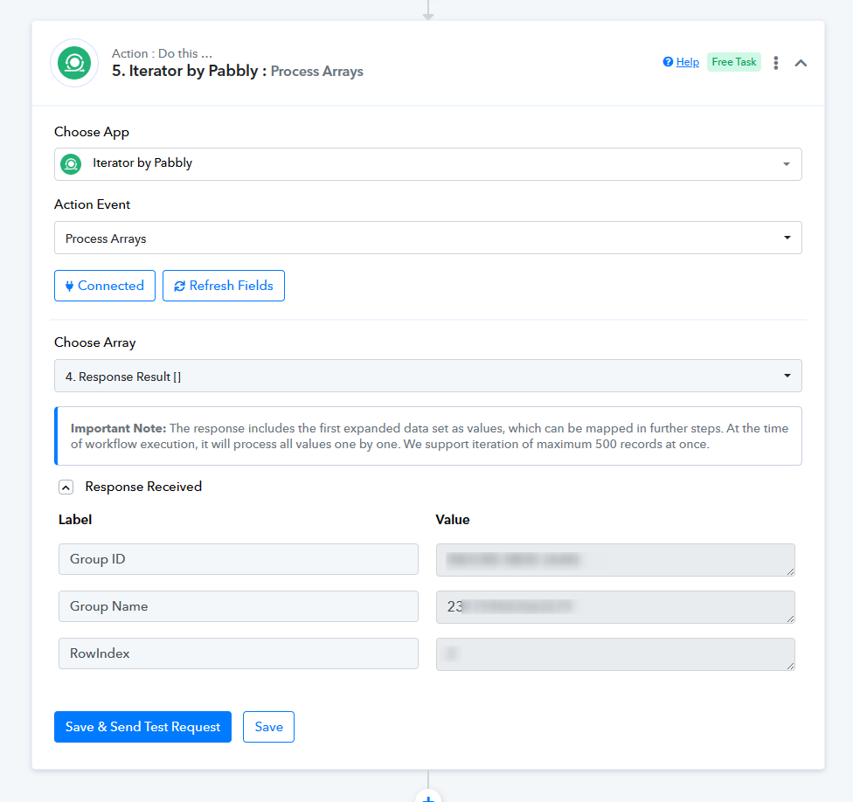Screen dimensions: 853x802
Task: Click the 'Important Note' text
Action: pos(118,428)
